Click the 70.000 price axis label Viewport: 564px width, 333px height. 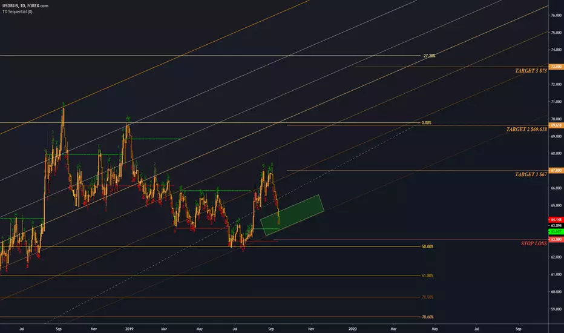[x=556, y=119]
